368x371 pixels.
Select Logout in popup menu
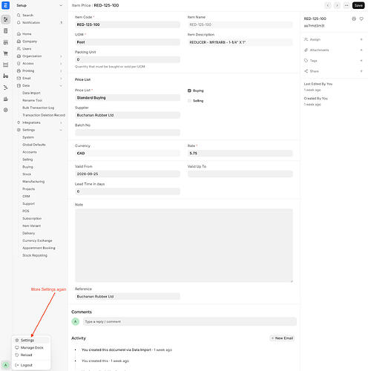click(x=31, y=365)
